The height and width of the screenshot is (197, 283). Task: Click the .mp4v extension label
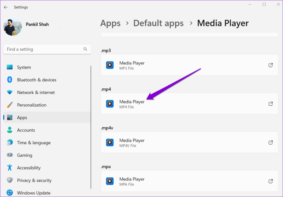click(107, 128)
